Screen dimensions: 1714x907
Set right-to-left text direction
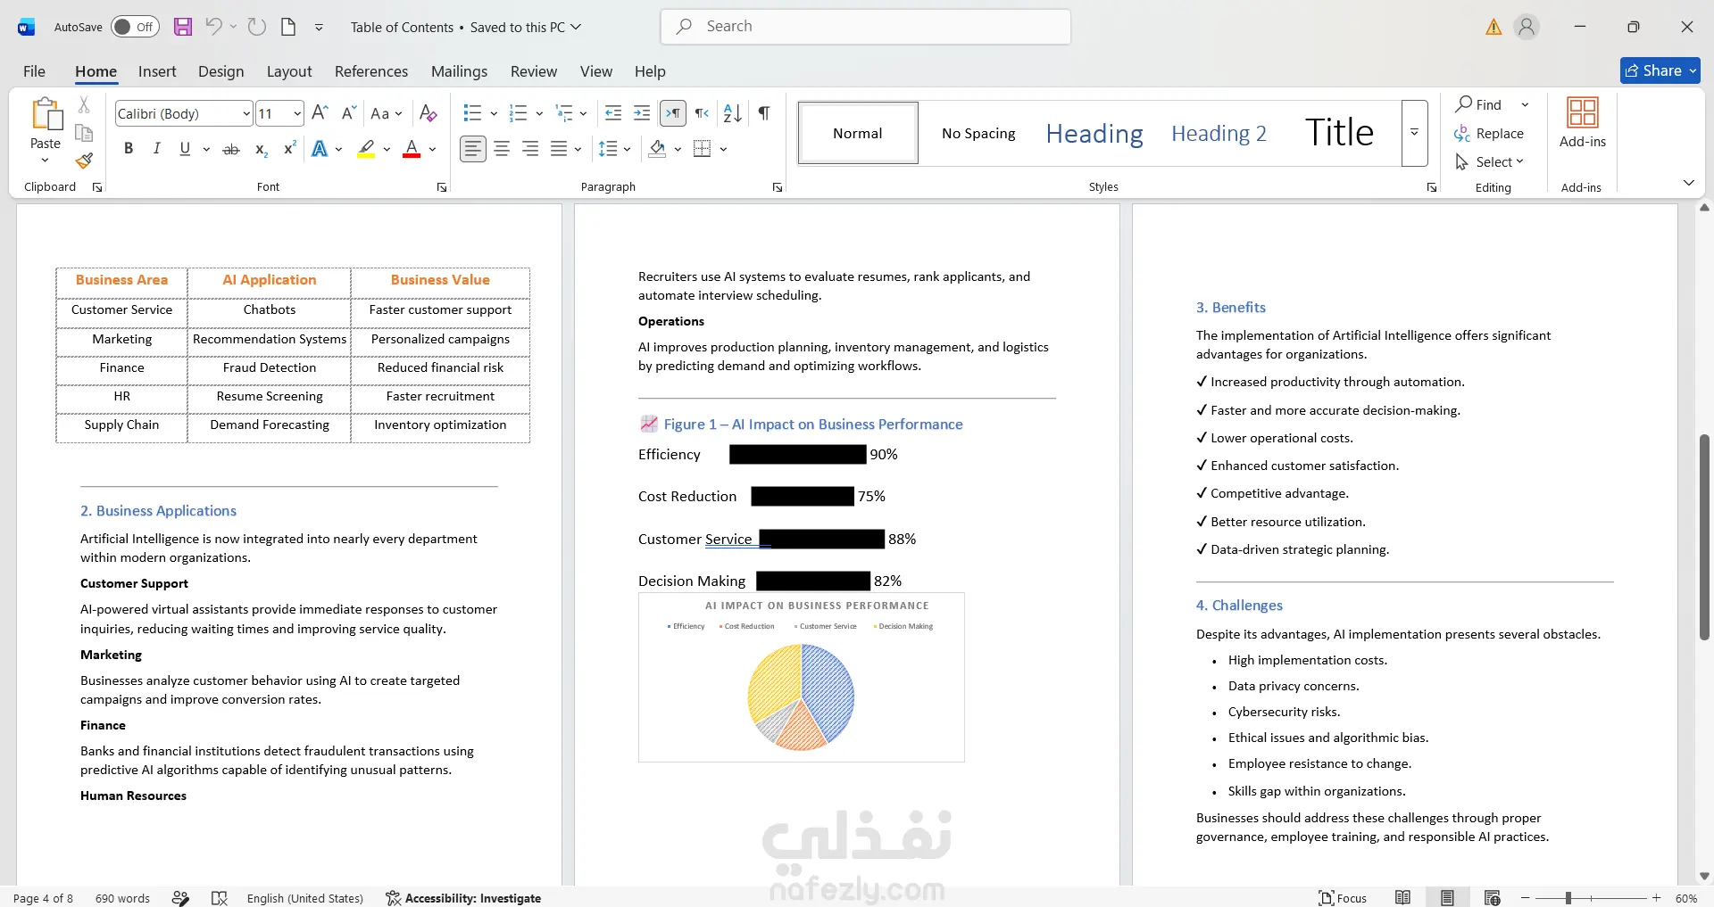(x=703, y=113)
